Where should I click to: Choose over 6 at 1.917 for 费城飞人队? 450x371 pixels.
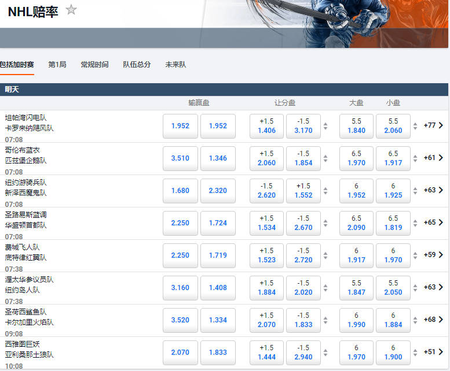pyautogui.click(x=356, y=255)
